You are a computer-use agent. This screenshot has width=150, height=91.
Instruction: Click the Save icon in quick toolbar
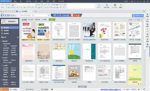[3, 11]
